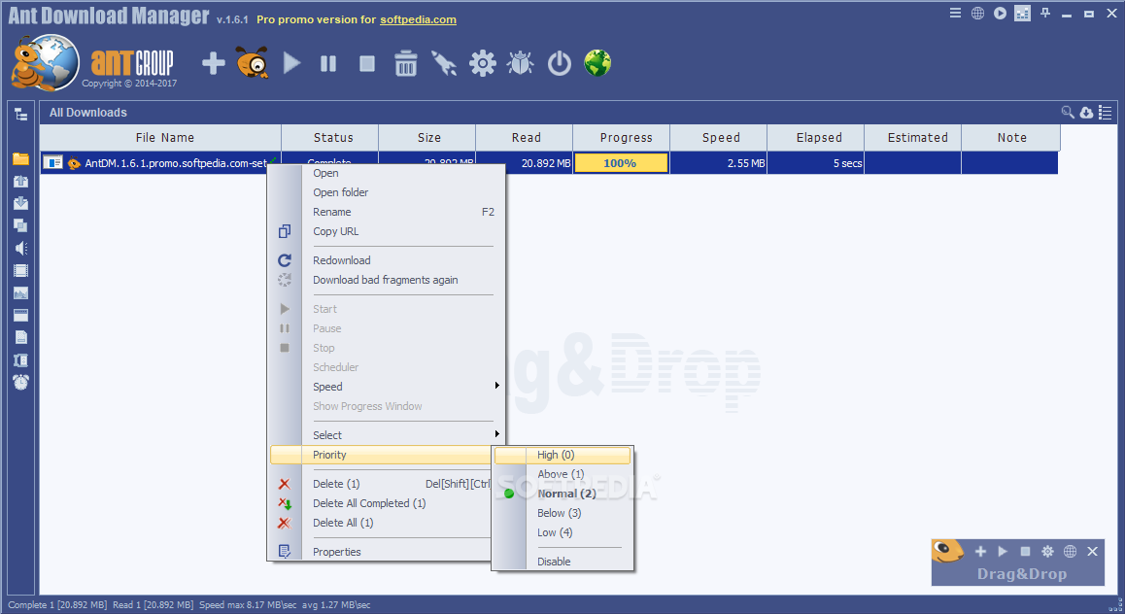Screen dimensions: 1125x614
Task: Toggle the speed chart icon in title bar
Action: point(1022,13)
